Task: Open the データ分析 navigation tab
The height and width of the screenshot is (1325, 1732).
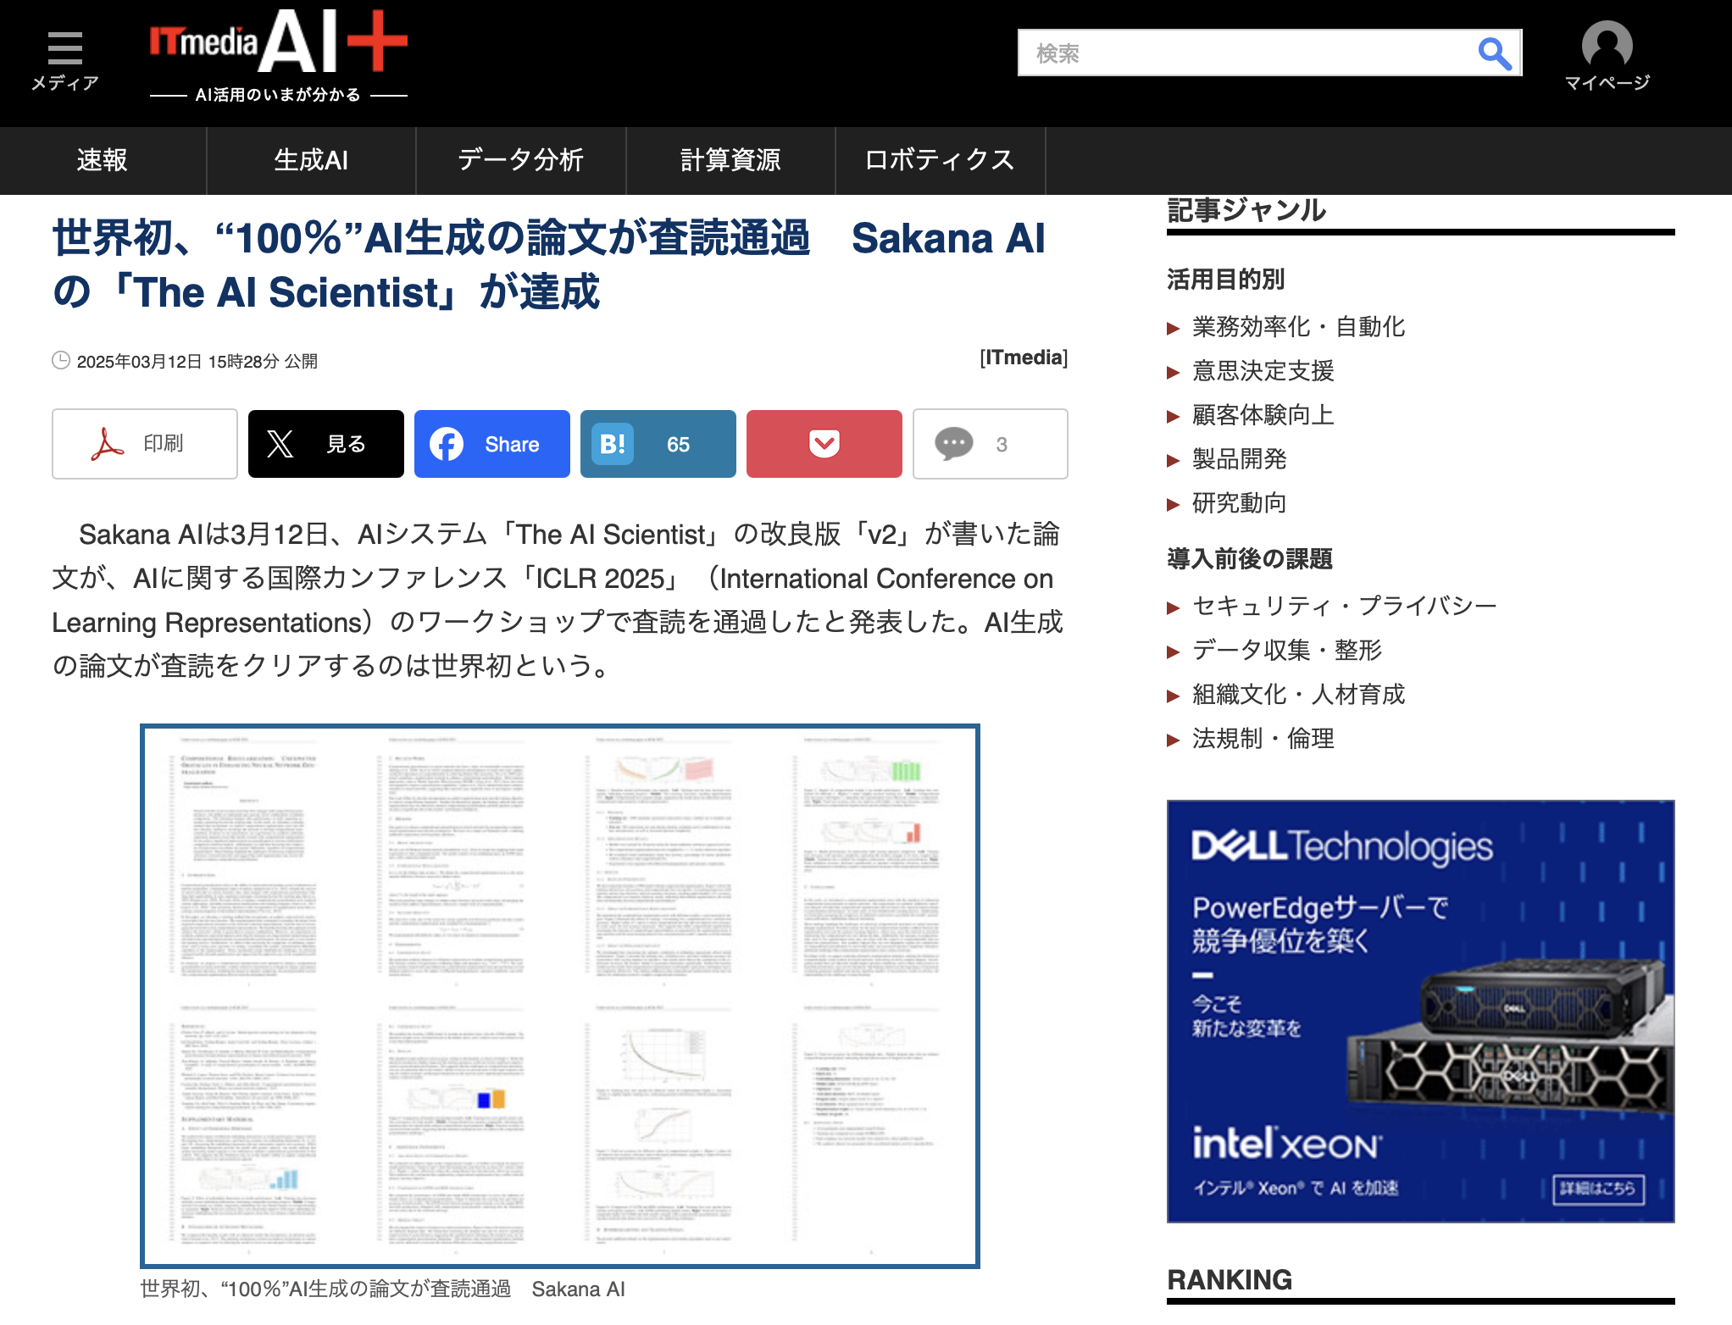Action: pos(520,160)
